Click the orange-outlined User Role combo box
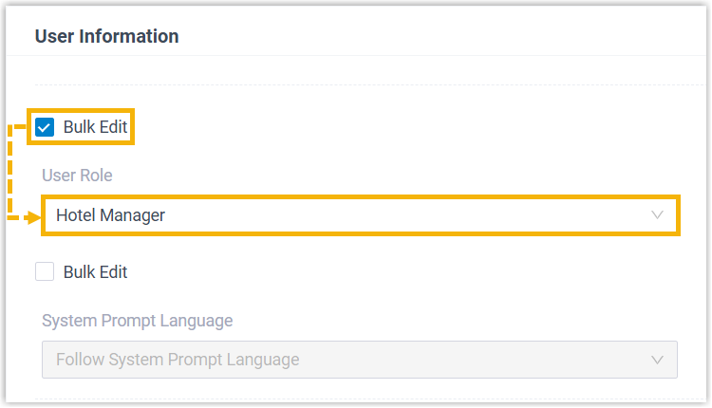This screenshot has height=408, width=712. coord(359,215)
